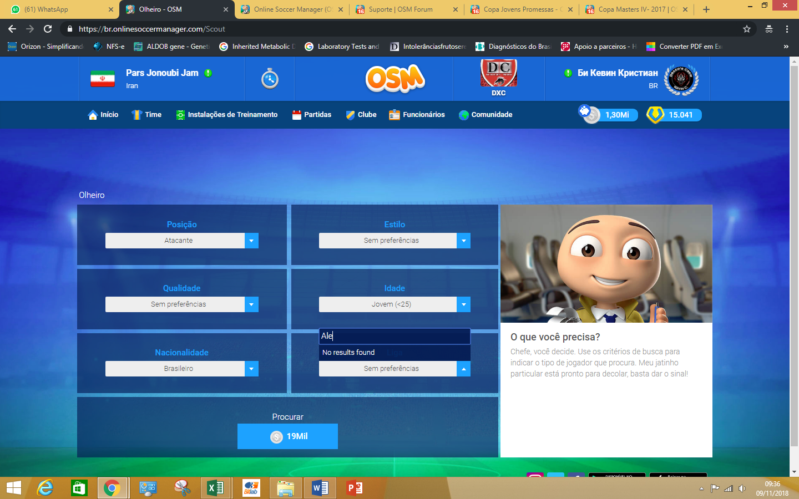799x499 pixels.
Task: Collapse the open Liga dropdown arrow
Action: [464, 369]
